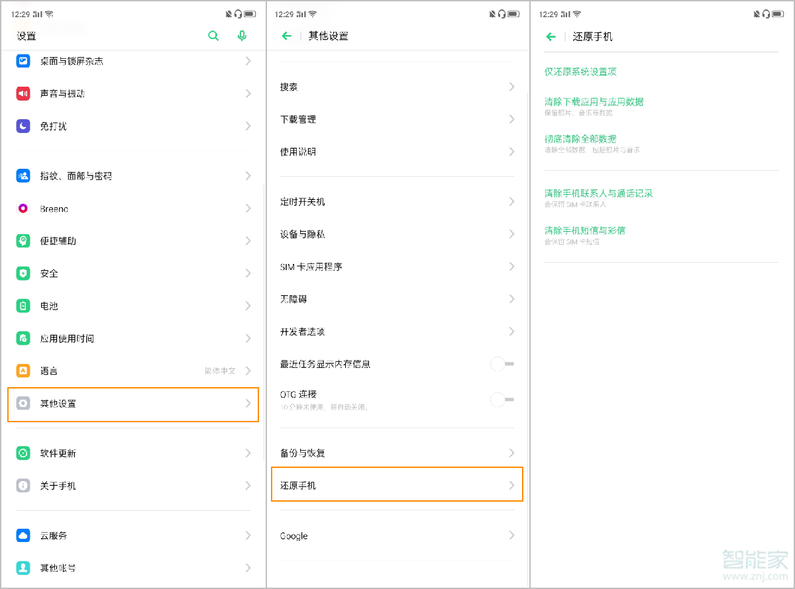Select the highlighted 还原手机 item
The height and width of the screenshot is (589, 795).
pyautogui.click(x=396, y=484)
